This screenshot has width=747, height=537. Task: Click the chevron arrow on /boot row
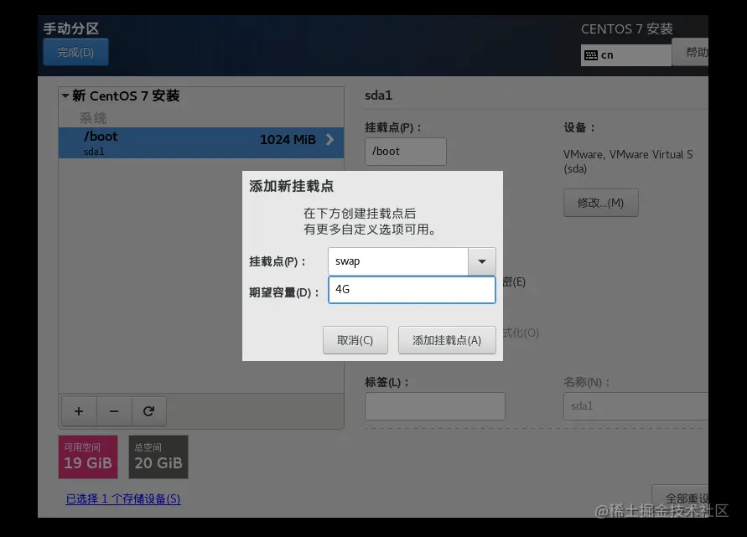pos(329,140)
